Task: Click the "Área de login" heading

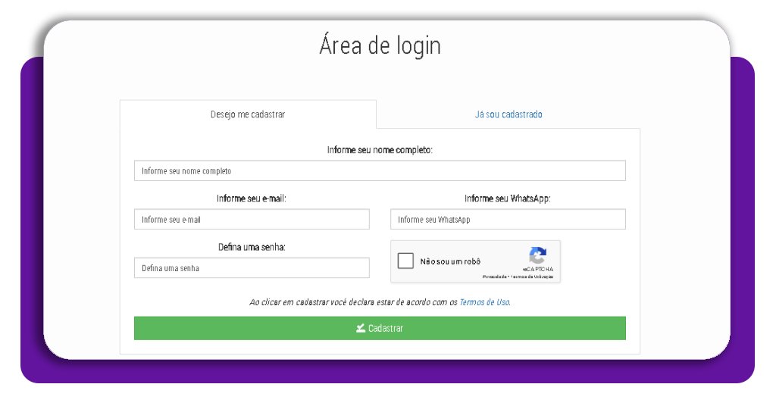Action: tap(380, 45)
